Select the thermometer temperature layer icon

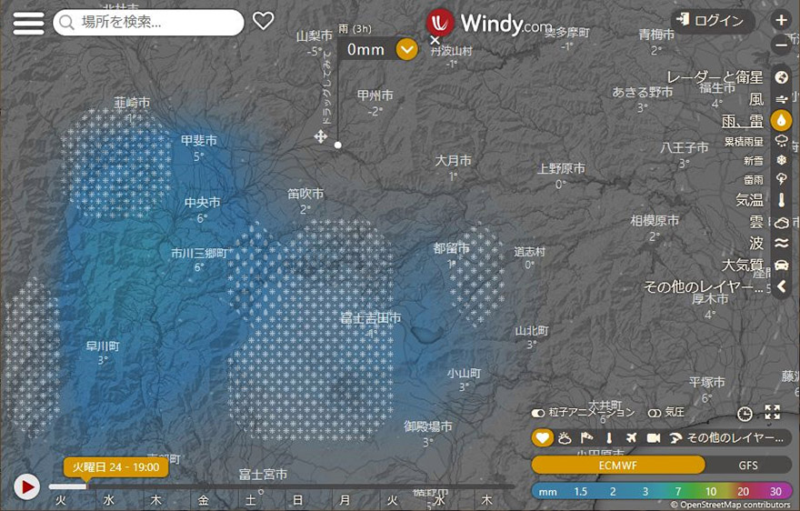pyautogui.click(x=781, y=200)
